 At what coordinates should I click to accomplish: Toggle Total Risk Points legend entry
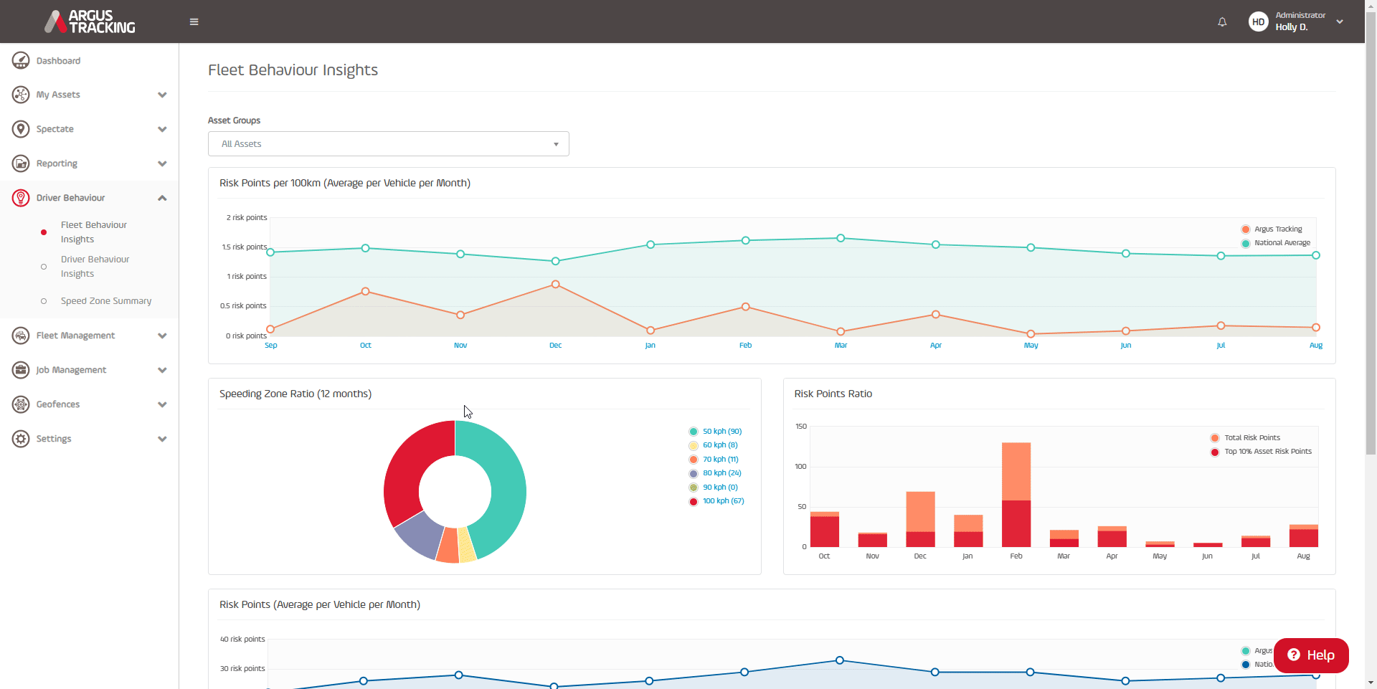[1245, 438]
